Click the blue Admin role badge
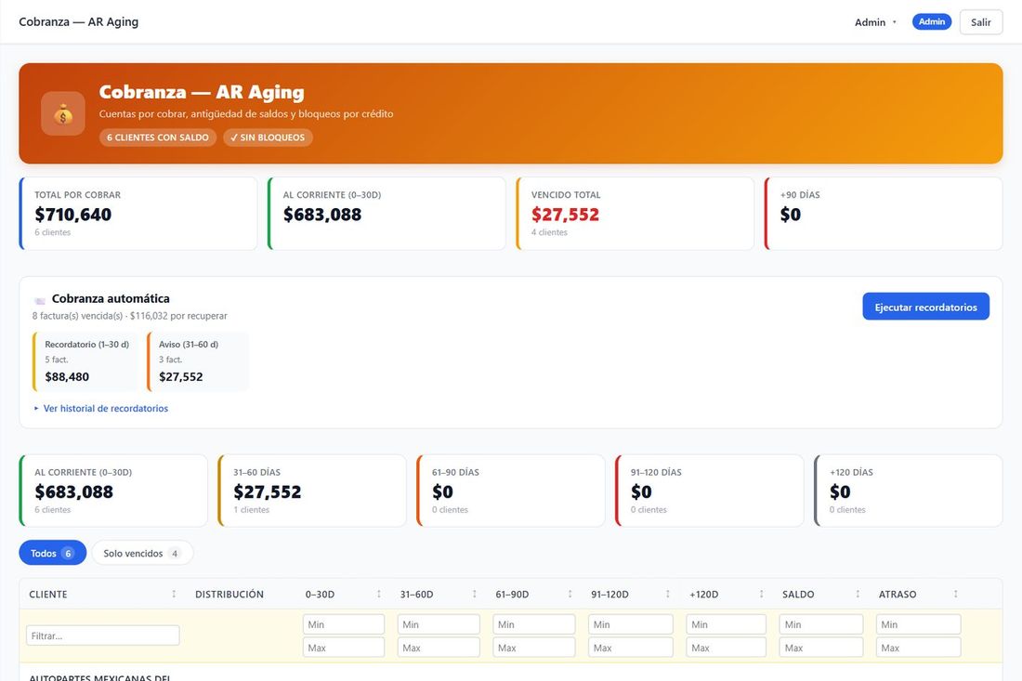Viewport: 1022px width, 681px height. [x=931, y=21]
